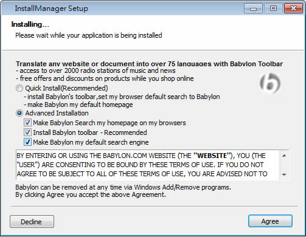Click the Decline button
The height and width of the screenshot is (237, 306).
pos(32,222)
